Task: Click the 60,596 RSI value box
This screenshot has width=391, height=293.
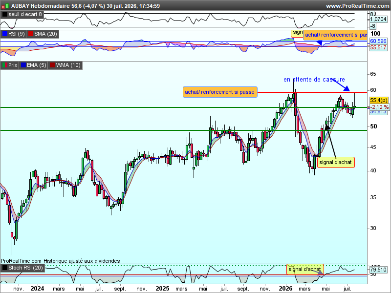Action: (x=378, y=41)
